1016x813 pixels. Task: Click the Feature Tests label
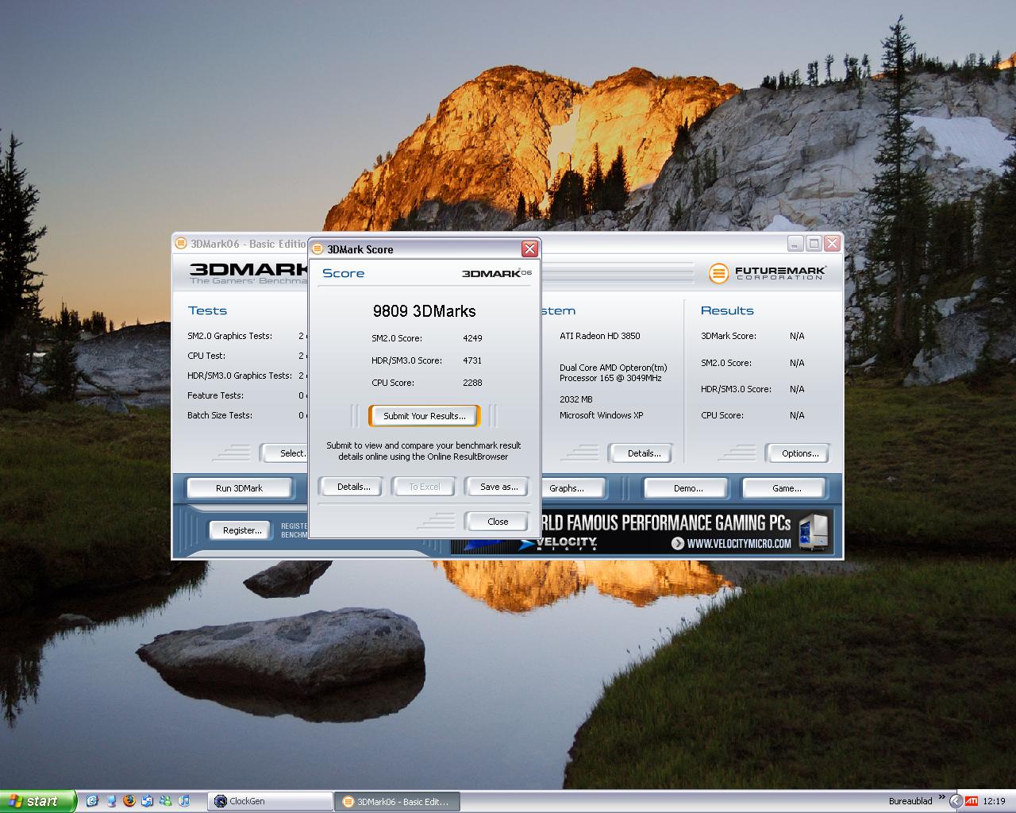pyautogui.click(x=215, y=395)
